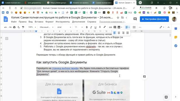Open the Вид menu
Screen dimensions: 180x101
(x=31, y=22)
